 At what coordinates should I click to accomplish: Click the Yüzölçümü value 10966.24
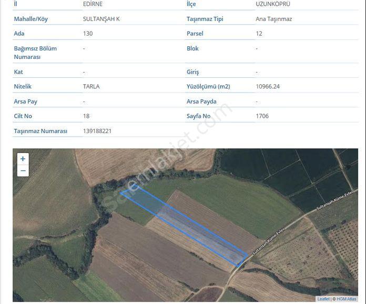268,86
